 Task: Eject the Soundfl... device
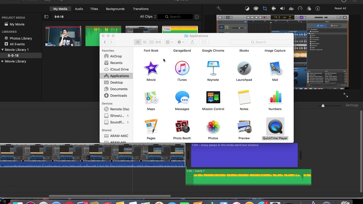point(128,122)
